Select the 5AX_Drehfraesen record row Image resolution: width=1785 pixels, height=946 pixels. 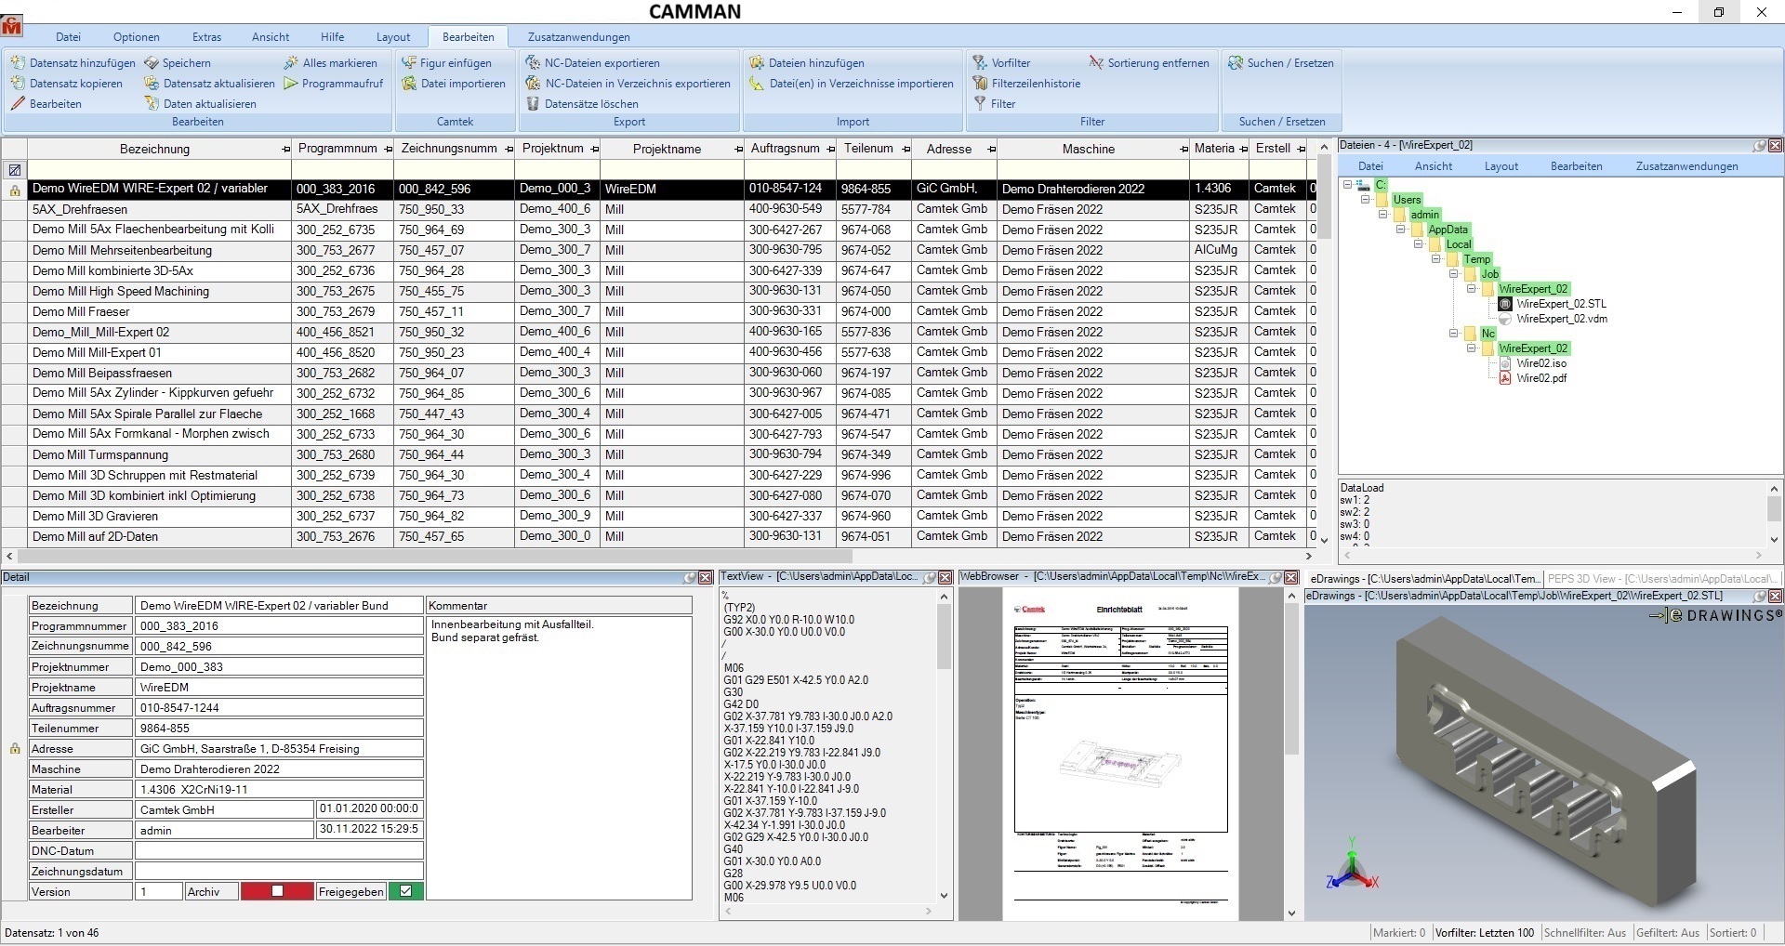[x=658, y=209]
